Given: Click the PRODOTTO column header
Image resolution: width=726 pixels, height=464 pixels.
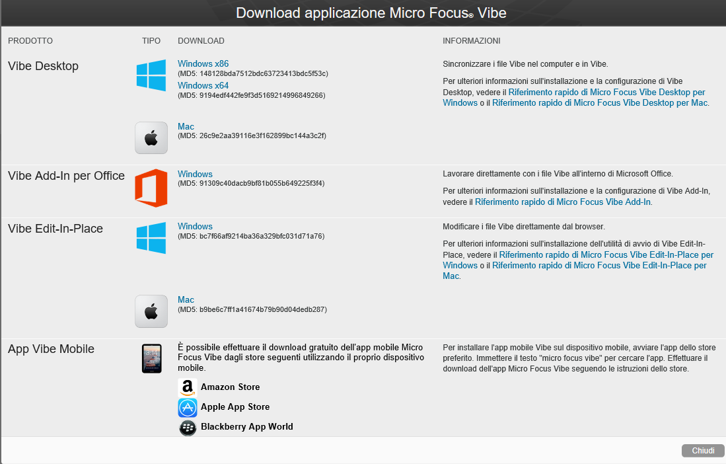Looking at the screenshot, I should pyautogui.click(x=30, y=41).
